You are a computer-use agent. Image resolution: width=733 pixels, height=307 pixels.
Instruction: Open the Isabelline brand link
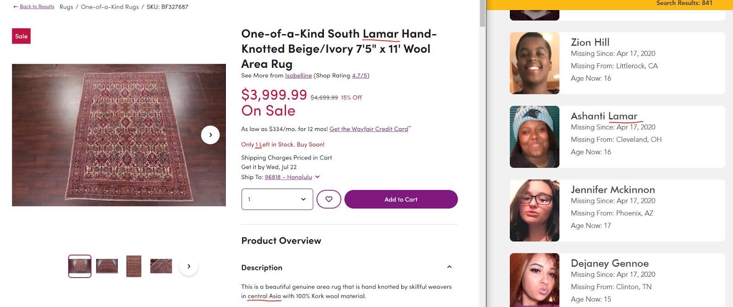point(298,76)
